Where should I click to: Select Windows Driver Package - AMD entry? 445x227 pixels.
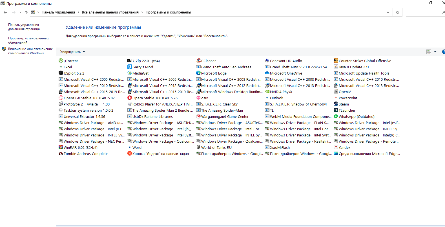[91, 123]
